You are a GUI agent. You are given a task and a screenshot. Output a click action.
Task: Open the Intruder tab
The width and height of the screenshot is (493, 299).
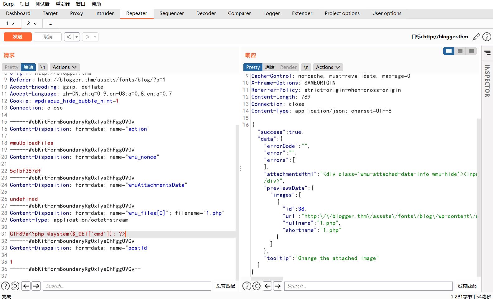coord(104,13)
